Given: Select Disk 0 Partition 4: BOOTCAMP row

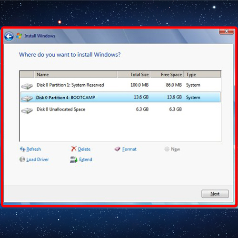Looking at the screenshot, I should click(120, 97).
